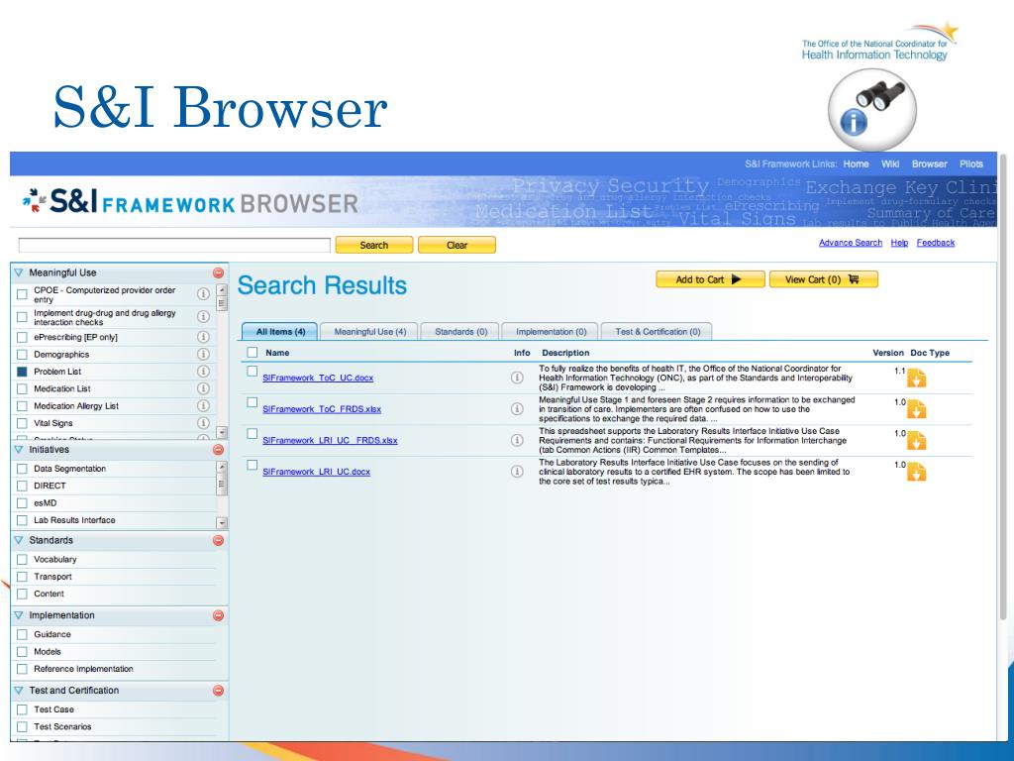Open the Advance Search link
Image resolution: width=1014 pixels, height=761 pixels.
[x=851, y=243]
